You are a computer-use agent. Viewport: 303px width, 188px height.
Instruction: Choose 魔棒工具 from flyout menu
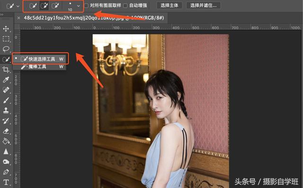[40, 67]
